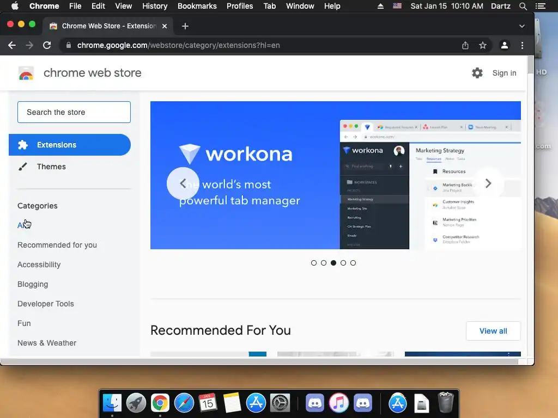Select the third carousel dot
558x418 pixels.
333,263
